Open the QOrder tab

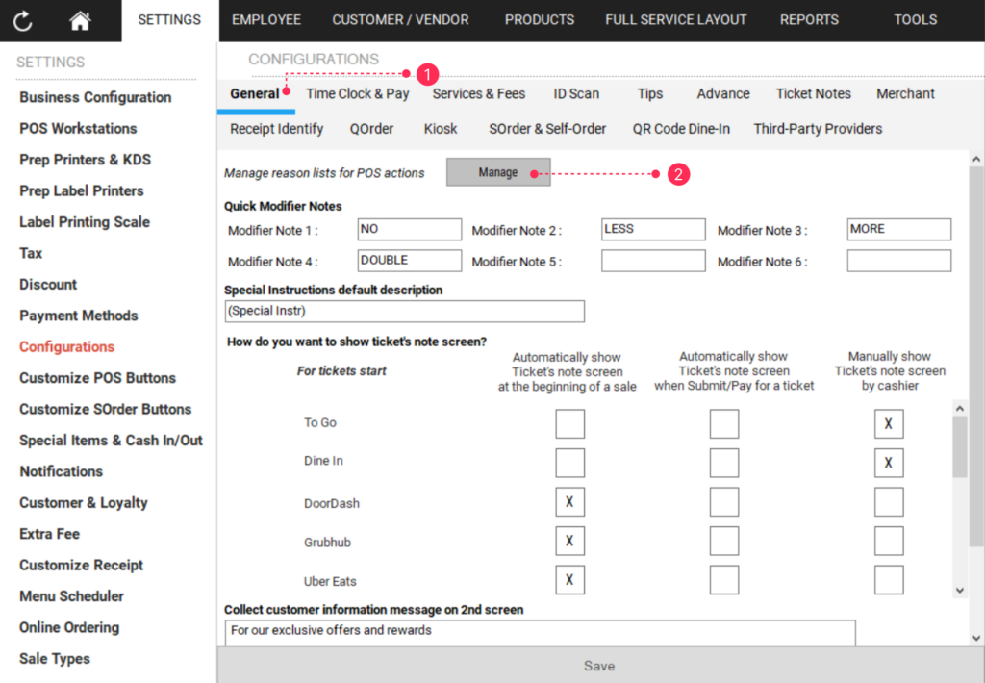click(371, 129)
